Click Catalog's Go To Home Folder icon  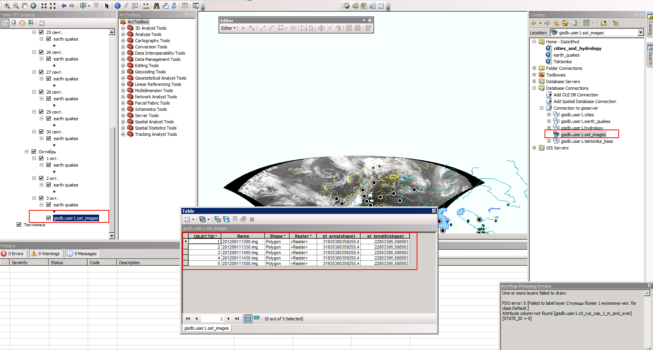[x=565, y=23]
